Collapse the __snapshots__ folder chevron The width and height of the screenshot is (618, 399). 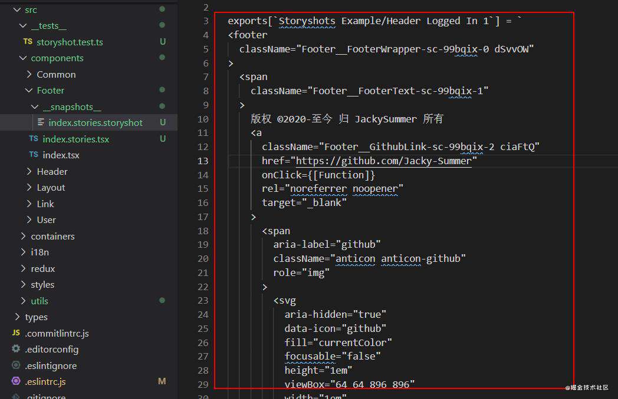(35, 107)
